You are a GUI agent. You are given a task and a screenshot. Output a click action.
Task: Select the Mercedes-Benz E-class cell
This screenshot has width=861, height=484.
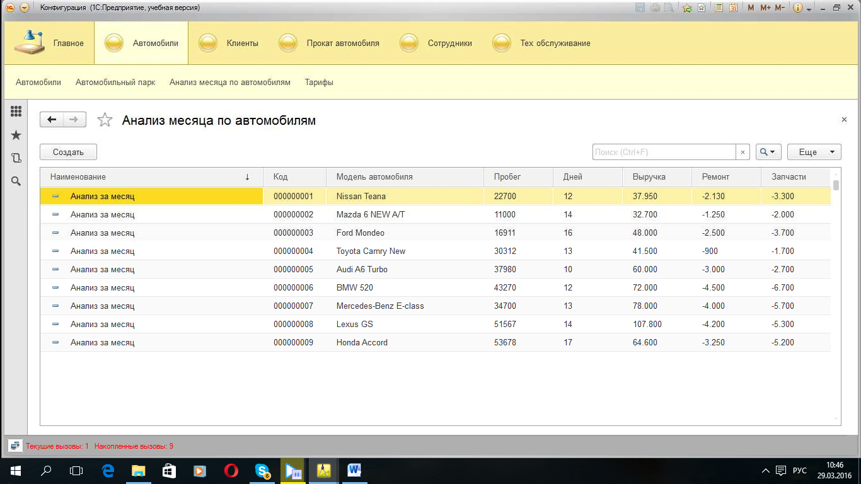pyautogui.click(x=405, y=306)
